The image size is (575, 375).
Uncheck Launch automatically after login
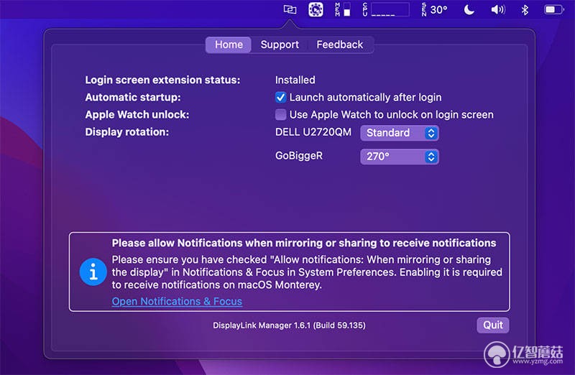pyautogui.click(x=280, y=98)
